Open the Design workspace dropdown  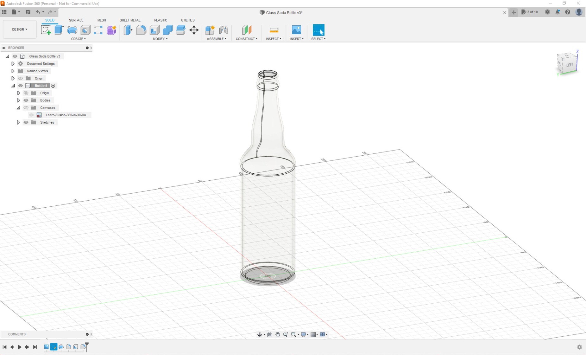20,29
